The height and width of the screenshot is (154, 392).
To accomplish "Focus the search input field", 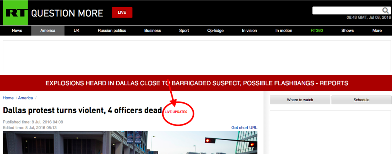I will [x=347, y=10].
